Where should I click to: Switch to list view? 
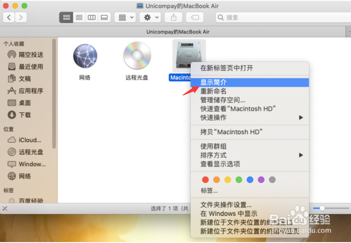pyautogui.click(x=79, y=18)
